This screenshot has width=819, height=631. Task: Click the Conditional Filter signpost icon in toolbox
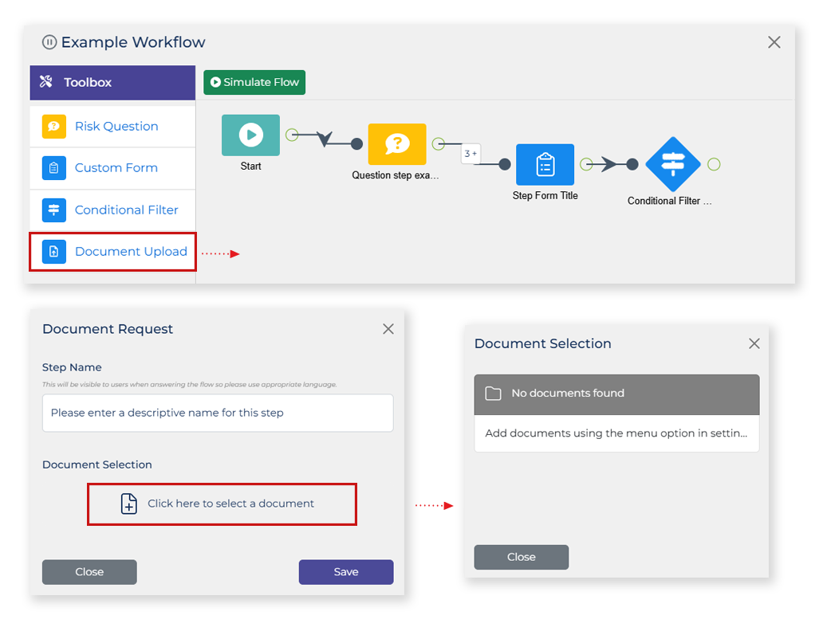53,210
